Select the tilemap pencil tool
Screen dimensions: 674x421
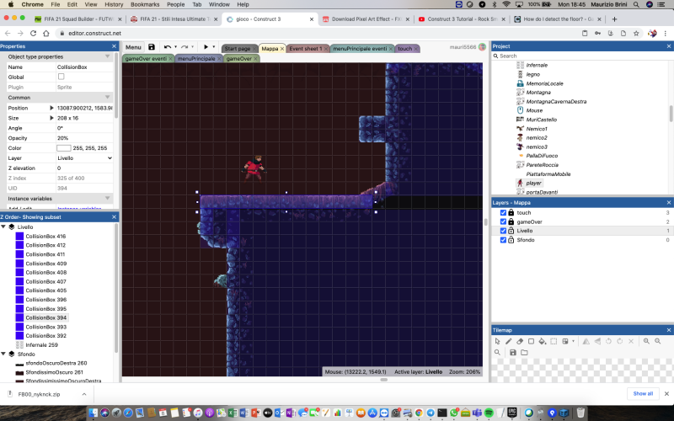click(509, 341)
